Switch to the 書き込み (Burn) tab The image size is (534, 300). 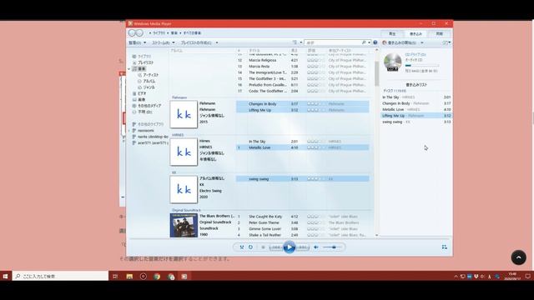416,33
